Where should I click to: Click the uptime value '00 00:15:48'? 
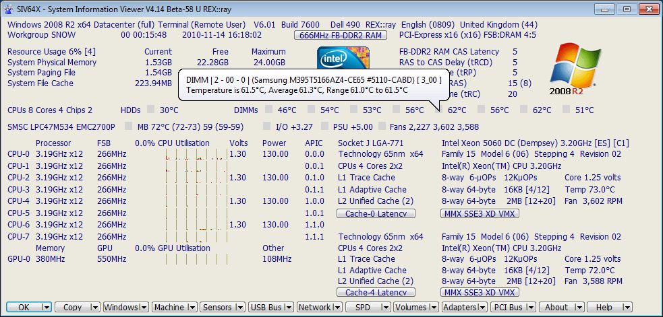click(x=144, y=35)
